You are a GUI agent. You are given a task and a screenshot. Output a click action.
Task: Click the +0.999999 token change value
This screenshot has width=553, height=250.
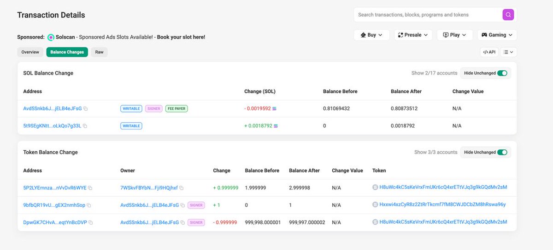226,188
